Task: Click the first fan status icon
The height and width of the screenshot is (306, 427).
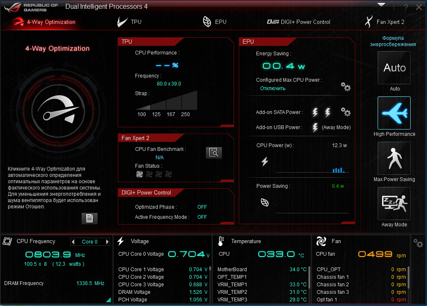Action: click(139, 174)
